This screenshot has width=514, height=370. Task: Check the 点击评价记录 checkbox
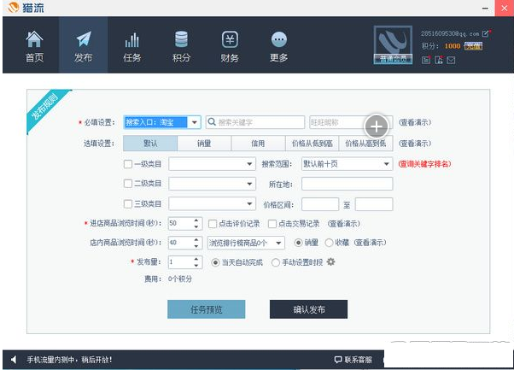point(213,223)
